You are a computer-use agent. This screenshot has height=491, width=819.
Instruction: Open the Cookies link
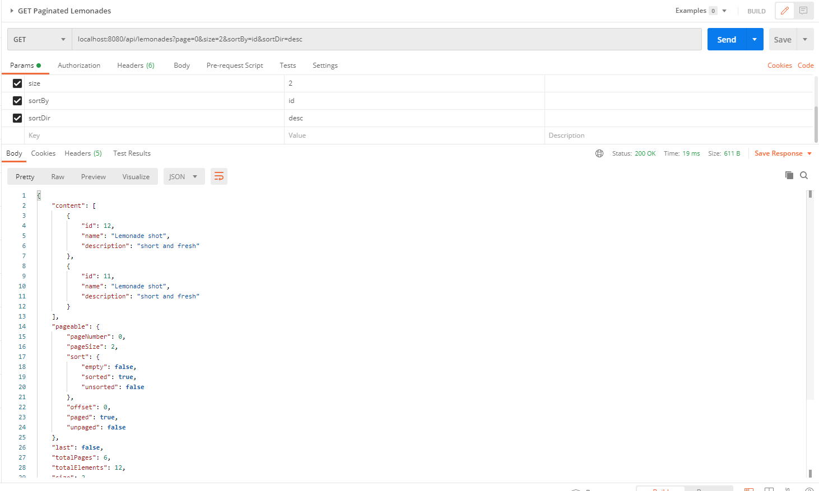pos(779,66)
